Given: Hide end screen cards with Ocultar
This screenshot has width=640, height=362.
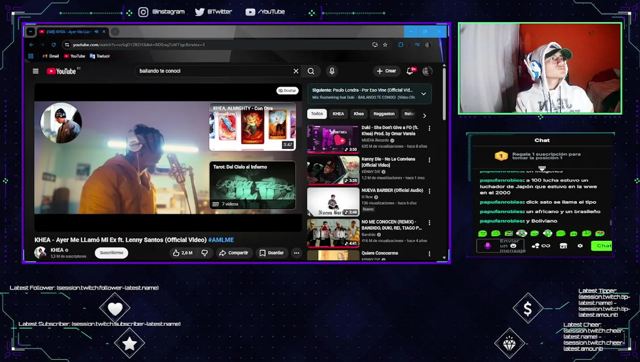Looking at the screenshot, I should [x=287, y=90].
